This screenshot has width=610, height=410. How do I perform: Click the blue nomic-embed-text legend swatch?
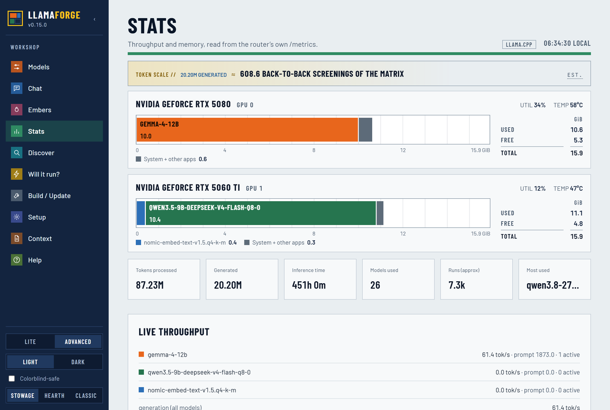[139, 243]
